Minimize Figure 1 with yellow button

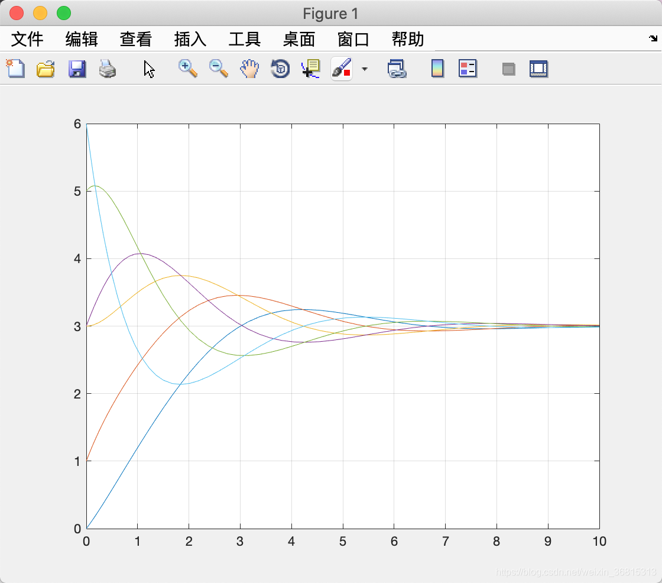pyautogui.click(x=40, y=13)
